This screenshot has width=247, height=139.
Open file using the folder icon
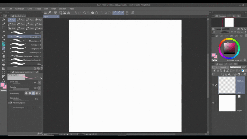coord(65,13)
